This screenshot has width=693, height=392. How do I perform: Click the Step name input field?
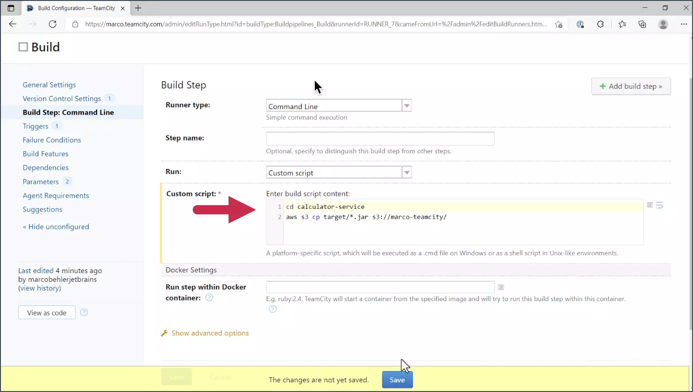point(380,139)
